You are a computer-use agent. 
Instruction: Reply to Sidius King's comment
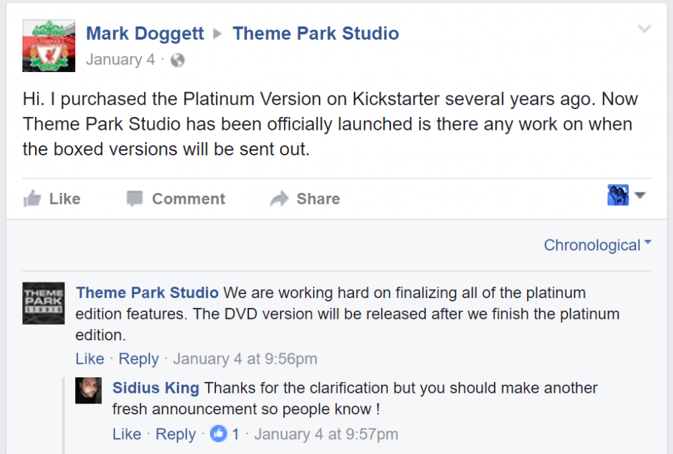pos(175,434)
